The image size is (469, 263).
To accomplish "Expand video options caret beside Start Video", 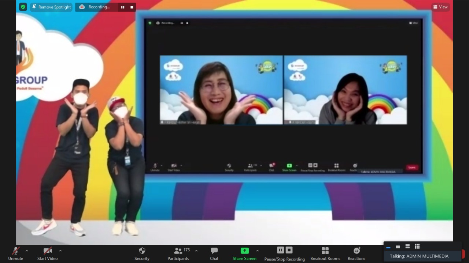I will [60, 251].
